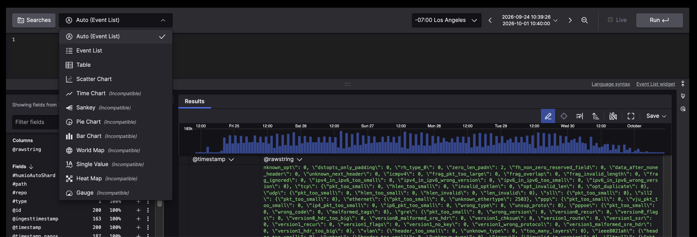
Task: Enable the Live checkbox
Action: [x=610, y=20]
